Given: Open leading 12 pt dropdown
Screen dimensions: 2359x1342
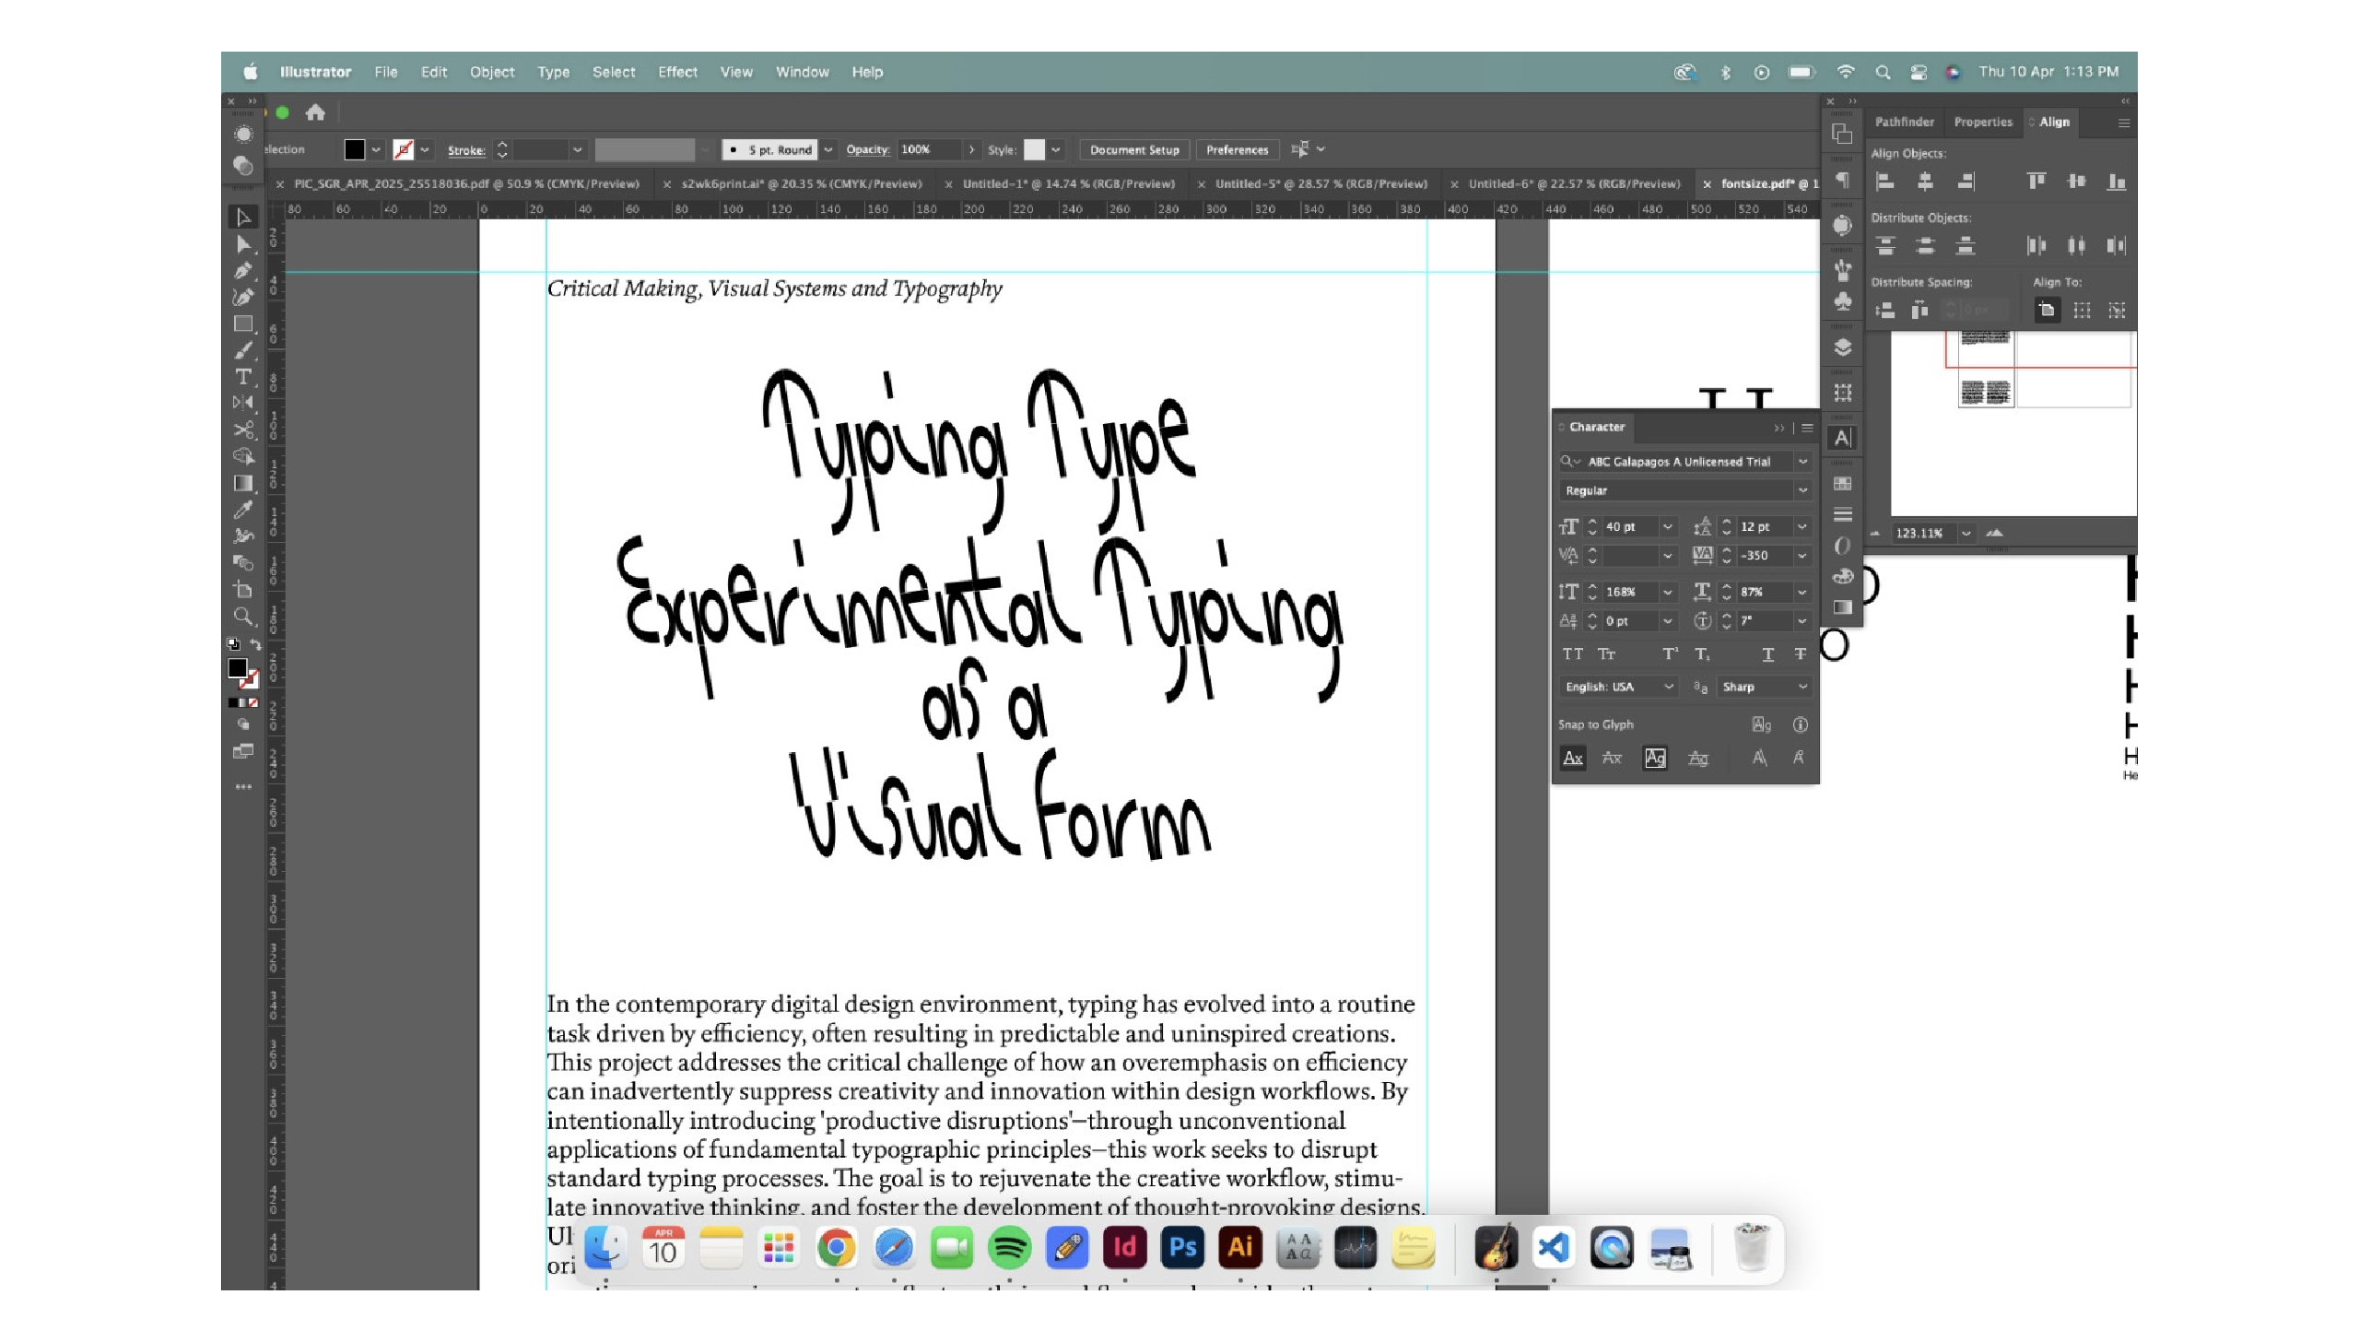Looking at the screenshot, I should (1802, 527).
